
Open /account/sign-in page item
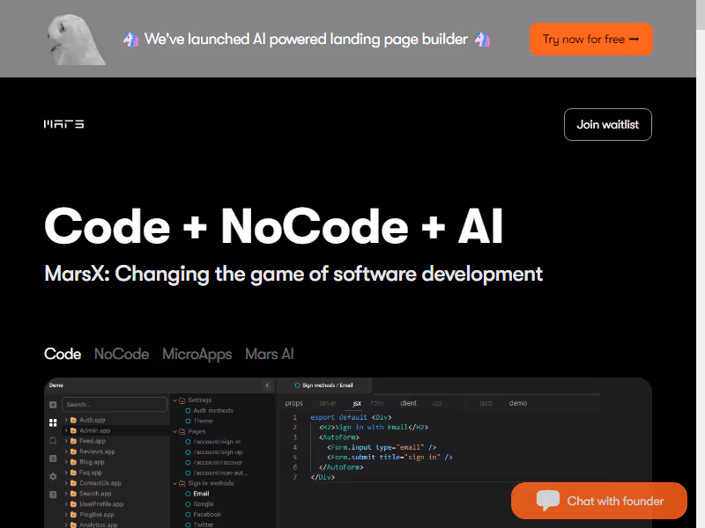pyautogui.click(x=217, y=442)
